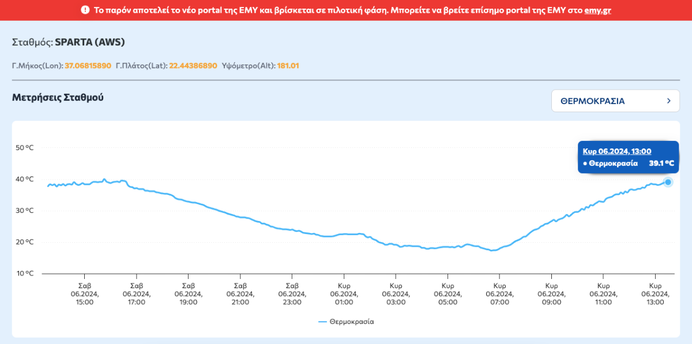
Task: Click x-axis label Σαβ 06.2024, 15:00
Action: pos(85,293)
